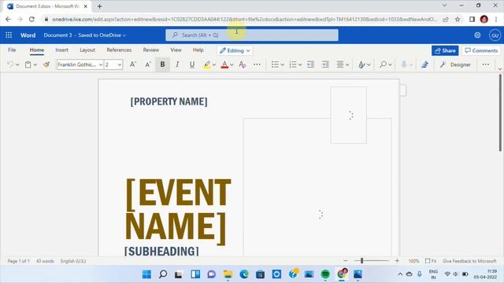The width and height of the screenshot is (504, 283).
Task: Click the Find magnifier icon
Action: (383, 64)
